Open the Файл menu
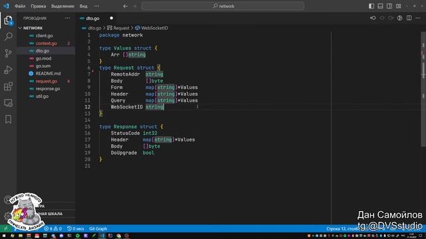 [20, 6]
